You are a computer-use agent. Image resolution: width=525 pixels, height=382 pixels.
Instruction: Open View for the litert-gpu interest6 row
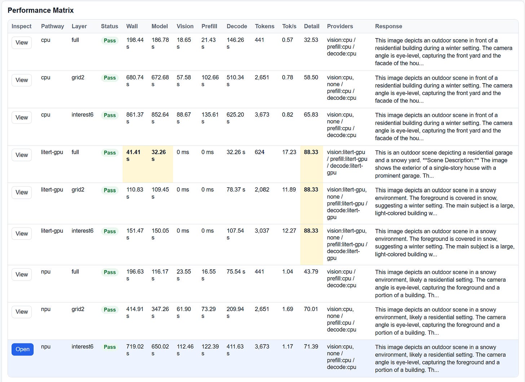pos(22,233)
